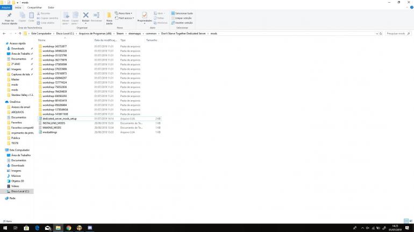Open the Windows Start menu
Viewport: 414px width, 232px height.
pos(5,228)
